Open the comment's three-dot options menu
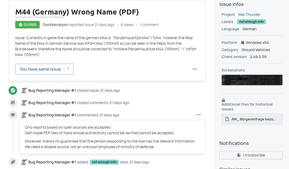 [199, 115]
